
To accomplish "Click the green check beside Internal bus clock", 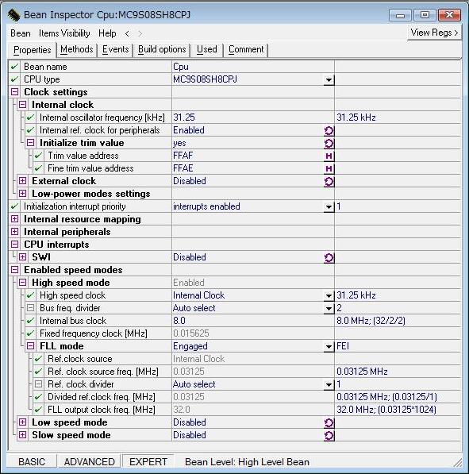I will tap(30, 321).
